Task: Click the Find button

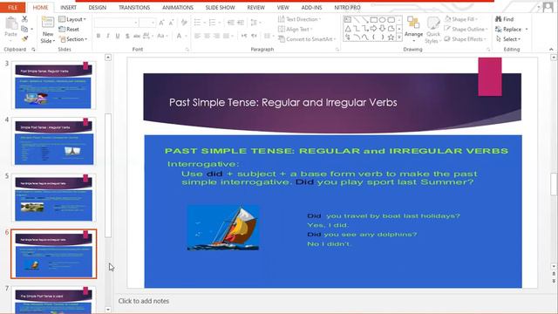Action: (x=504, y=19)
